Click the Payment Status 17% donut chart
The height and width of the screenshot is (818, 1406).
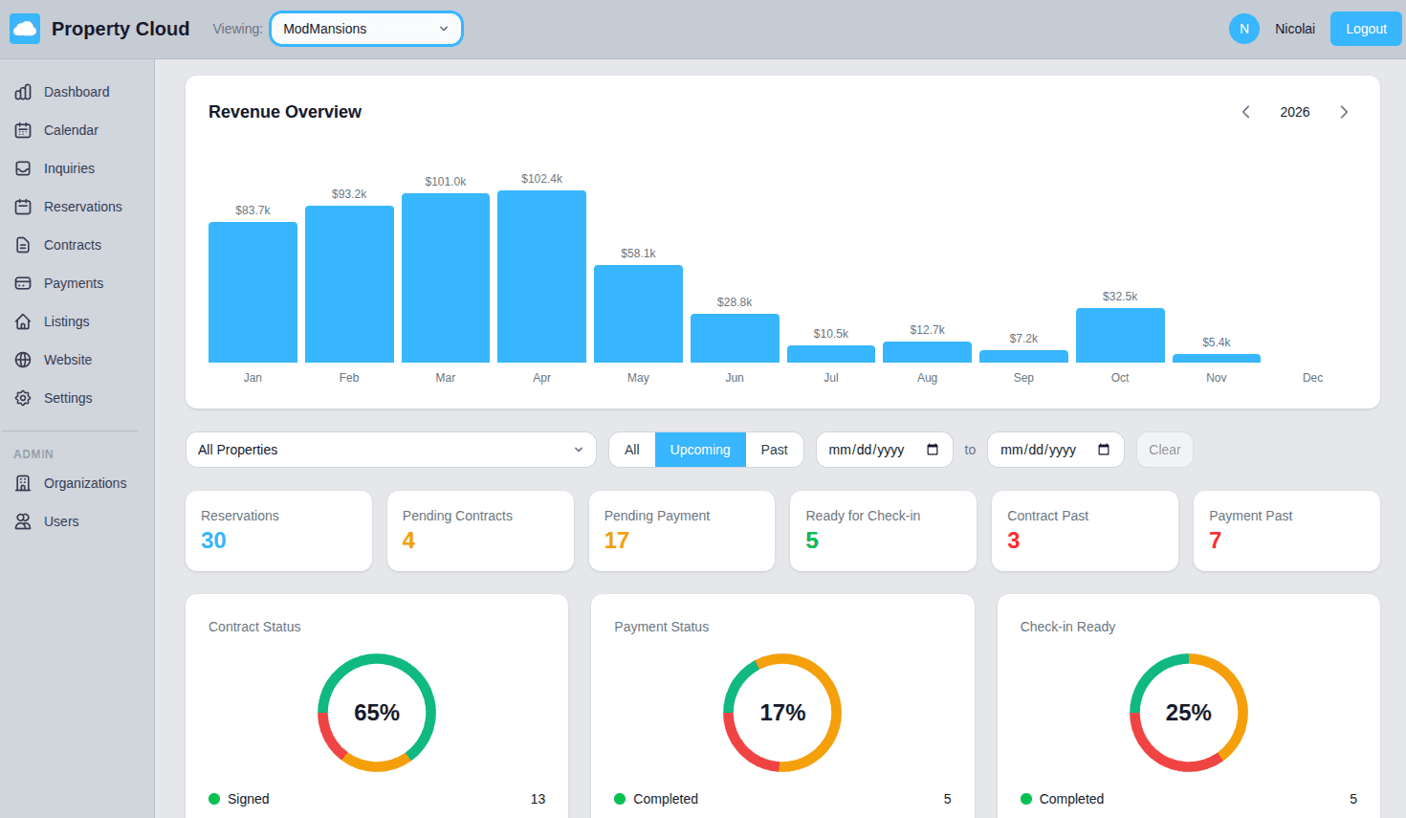(782, 713)
